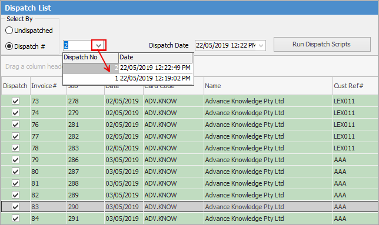The width and height of the screenshot is (379, 225).
Task: Toggle dispatch checkbox for invoice 73
Action: 15,101
